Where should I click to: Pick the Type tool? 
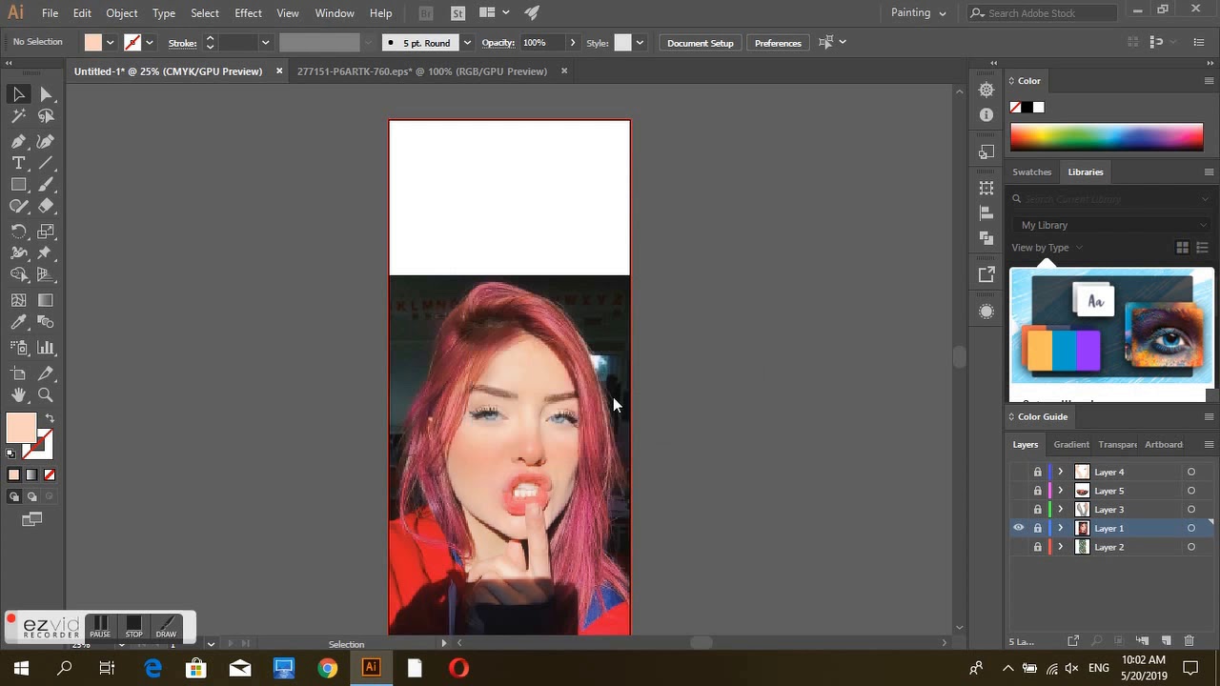[x=18, y=163]
